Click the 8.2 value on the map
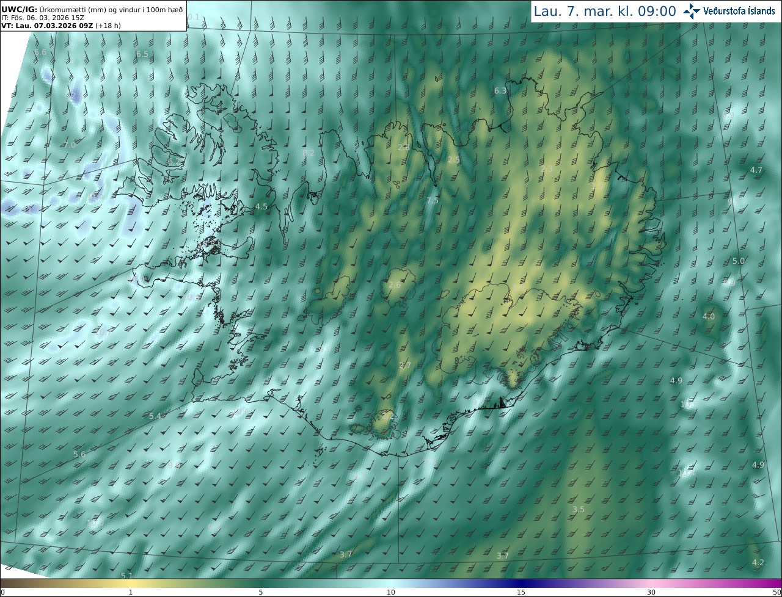Image resolution: width=782 pixels, height=597 pixels. (x=309, y=153)
